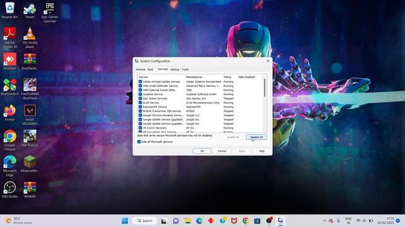Open the ENG IN language switcher
This screenshot has height=227, width=405.
coord(348,221)
